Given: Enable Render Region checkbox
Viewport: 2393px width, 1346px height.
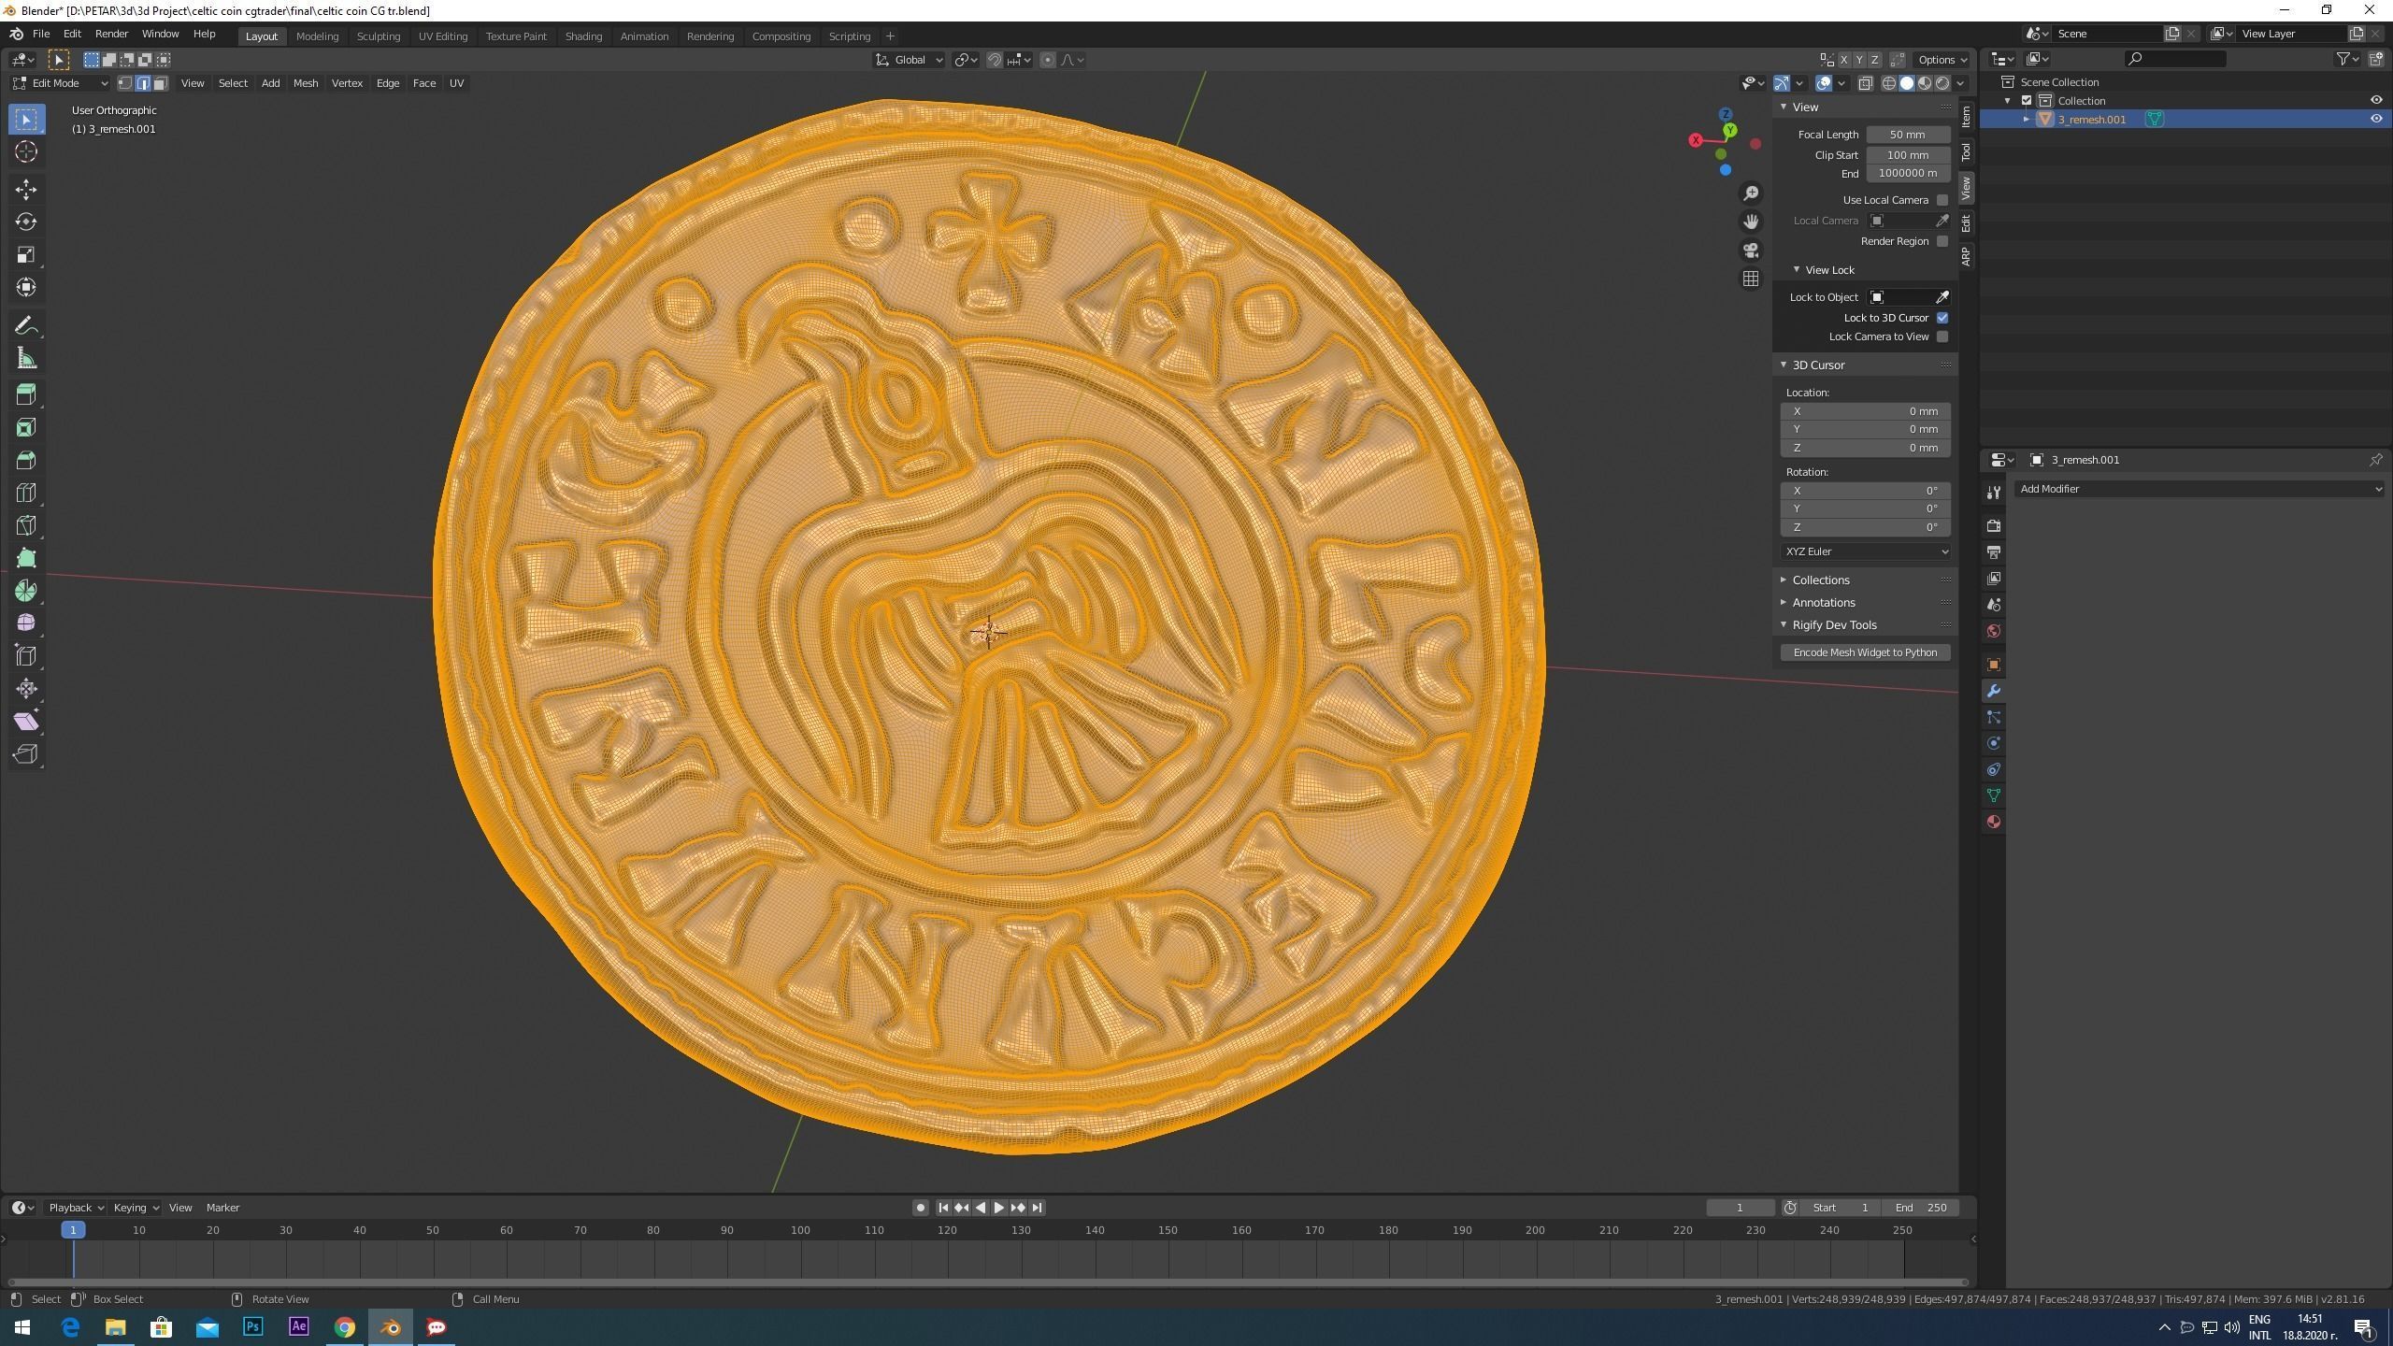Looking at the screenshot, I should 1942,241.
